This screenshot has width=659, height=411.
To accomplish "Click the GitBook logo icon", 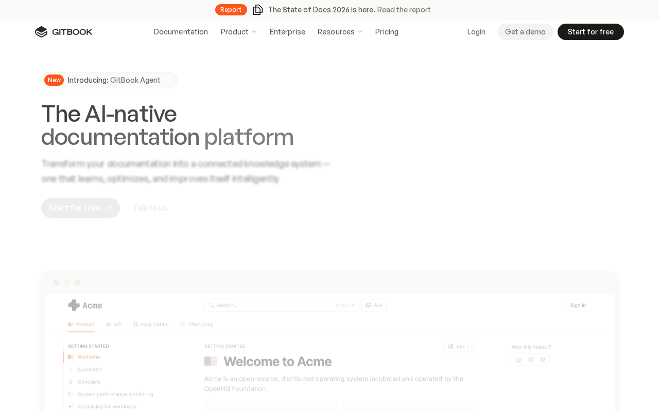I will click(x=41, y=32).
